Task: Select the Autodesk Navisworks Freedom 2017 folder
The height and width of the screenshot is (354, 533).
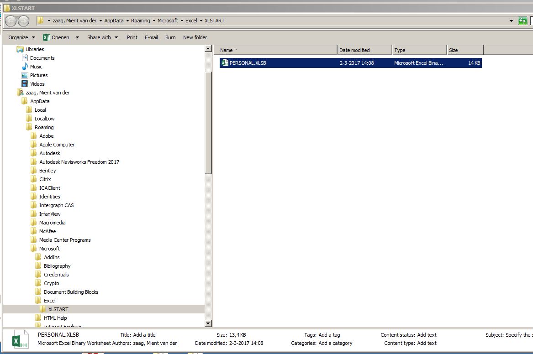Action: click(x=79, y=162)
